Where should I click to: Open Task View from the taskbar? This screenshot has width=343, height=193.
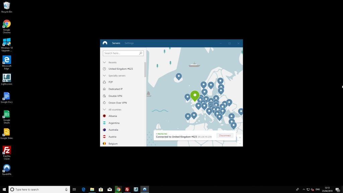(x=74, y=189)
